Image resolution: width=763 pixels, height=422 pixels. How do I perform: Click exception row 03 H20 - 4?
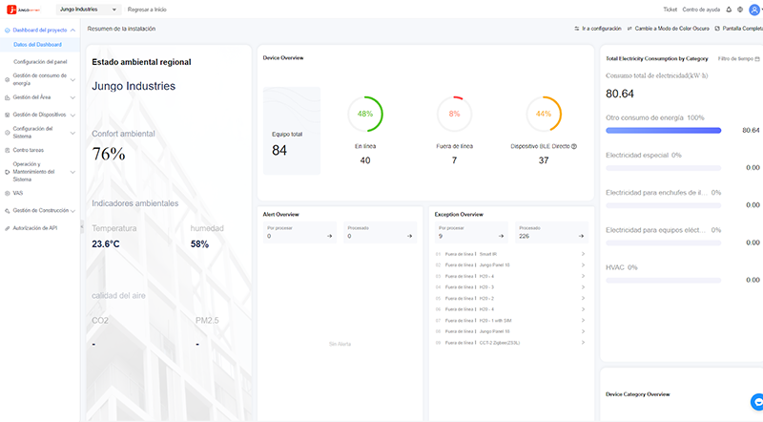pyautogui.click(x=510, y=276)
